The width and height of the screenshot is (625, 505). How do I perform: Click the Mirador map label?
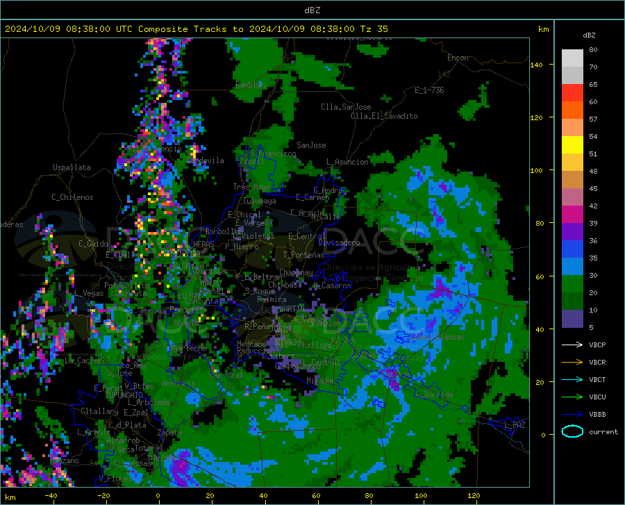[321, 381]
